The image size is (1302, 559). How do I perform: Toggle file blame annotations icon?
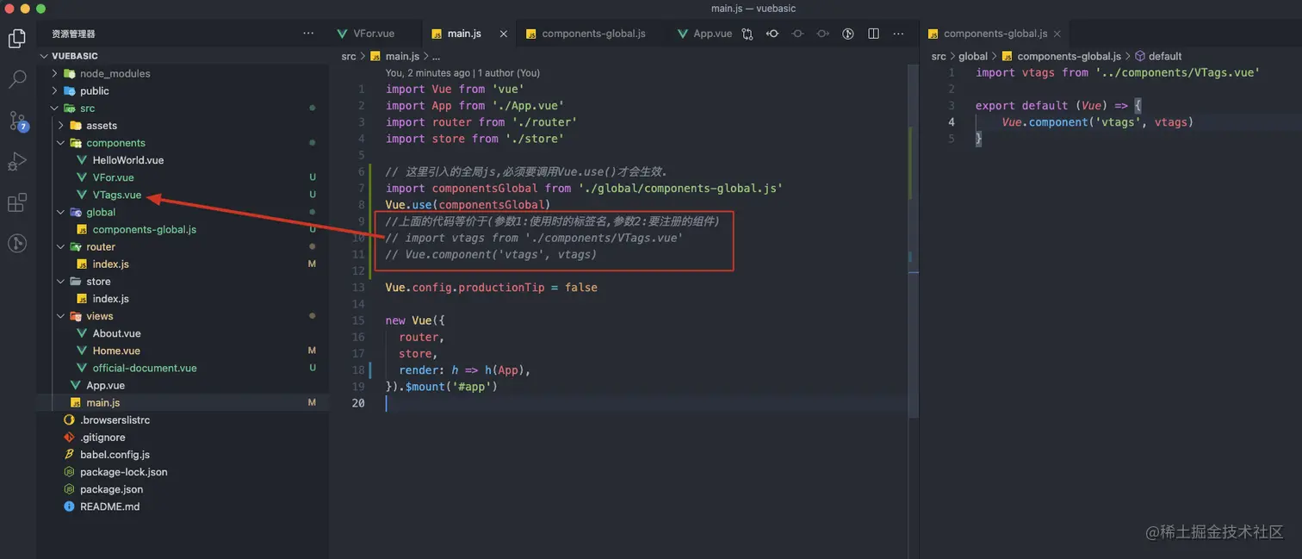tap(847, 34)
